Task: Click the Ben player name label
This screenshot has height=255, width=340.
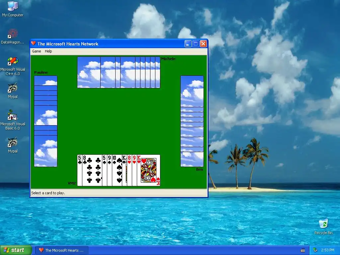Action: [x=200, y=169]
